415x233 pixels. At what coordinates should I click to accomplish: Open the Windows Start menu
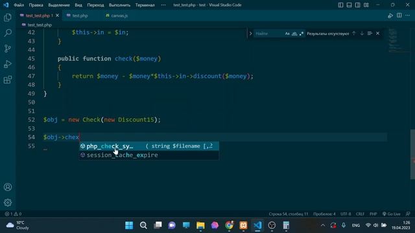pyautogui.click(x=129, y=225)
